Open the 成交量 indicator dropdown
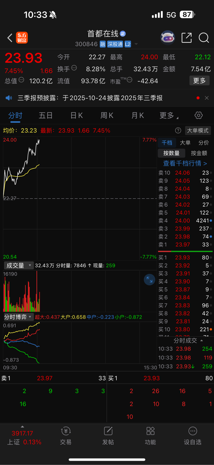The image size is (214, 465). [19, 265]
